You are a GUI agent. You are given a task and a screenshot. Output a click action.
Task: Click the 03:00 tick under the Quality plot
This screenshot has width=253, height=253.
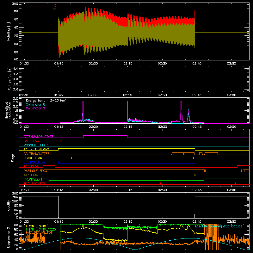pyautogui.click(x=231, y=222)
